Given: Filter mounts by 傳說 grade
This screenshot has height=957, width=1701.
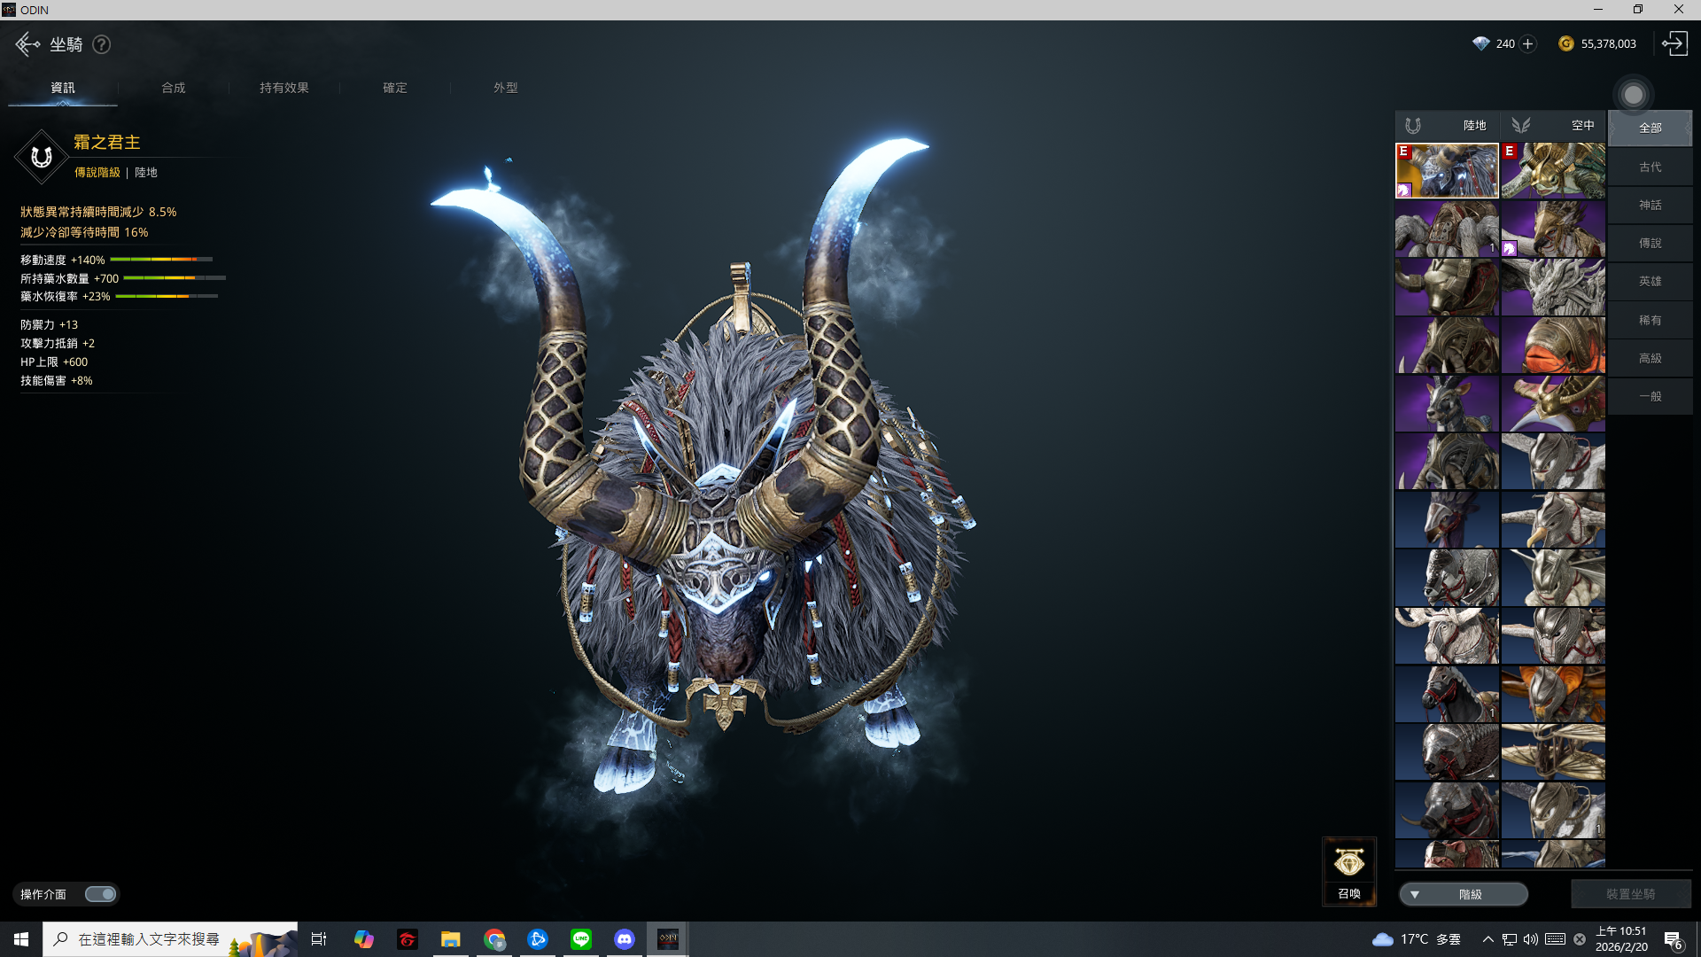Looking at the screenshot, I should (x=1650, y=243).
